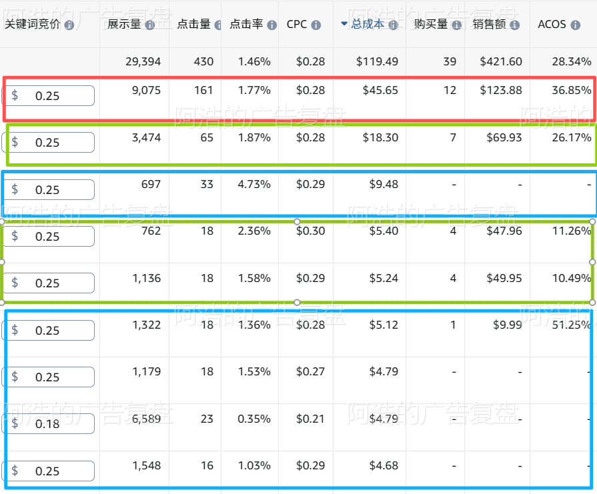The image size is (597, 494).
Task: Edit the 0.18 bid input field
Action: pyautogui.click(x=48, y=424)
